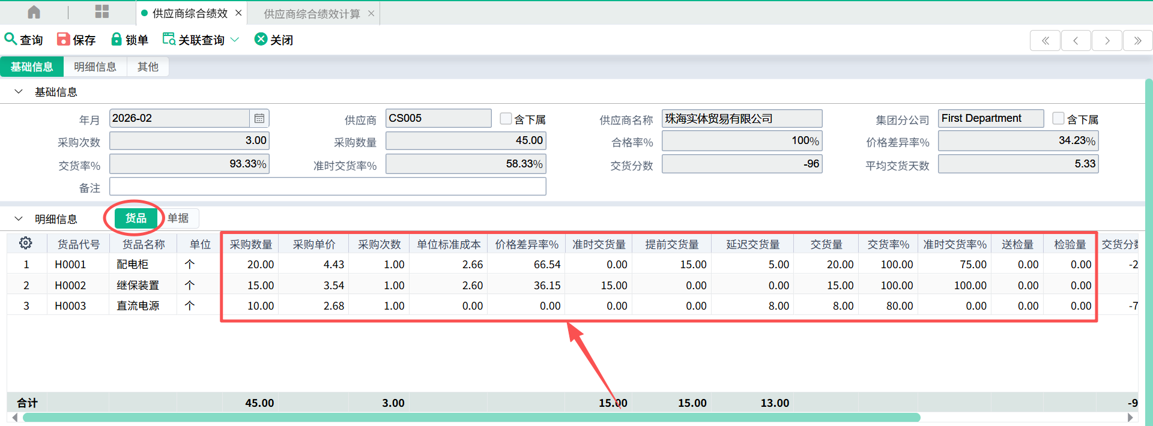Click the 备注 input field

327,187
